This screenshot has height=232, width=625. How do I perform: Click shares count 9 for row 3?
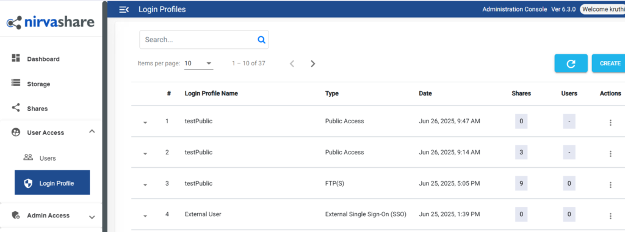tap(521, 183)
